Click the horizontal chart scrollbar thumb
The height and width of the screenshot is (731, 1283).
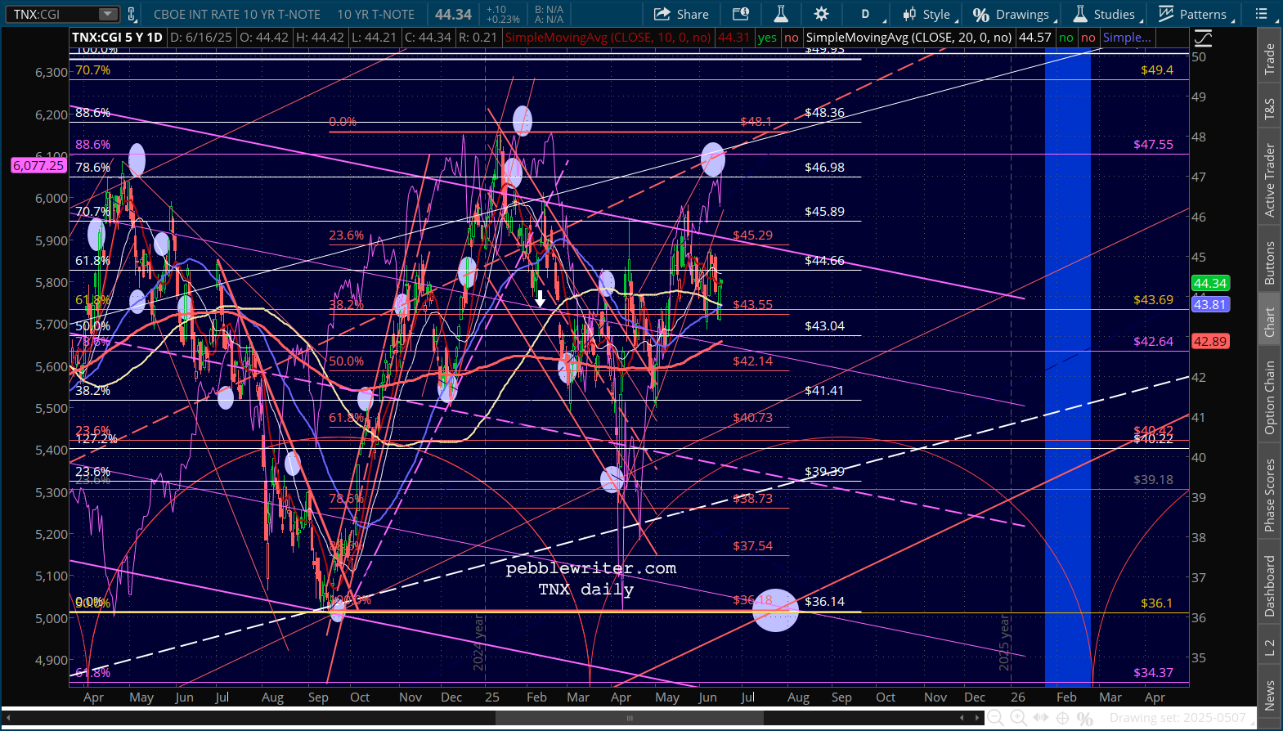click(629, 718)
